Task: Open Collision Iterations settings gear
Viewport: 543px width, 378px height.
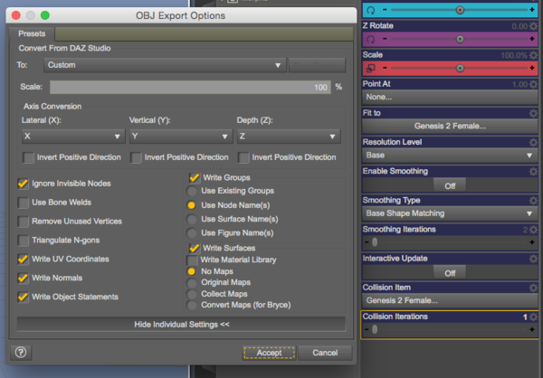Action: (533, 317)
